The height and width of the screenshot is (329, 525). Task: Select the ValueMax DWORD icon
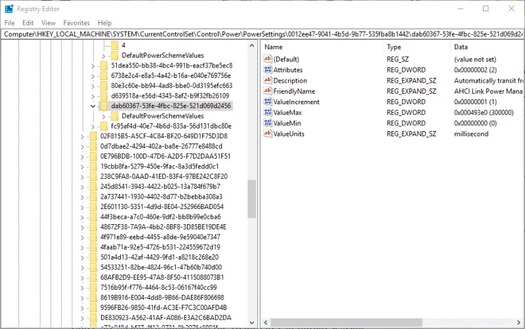click(268, 112)
